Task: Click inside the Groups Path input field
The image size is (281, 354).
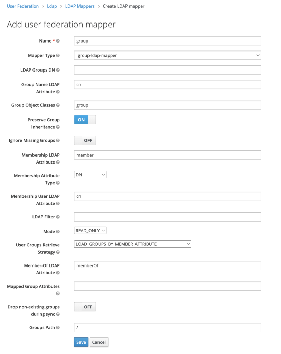Action: 167,327
